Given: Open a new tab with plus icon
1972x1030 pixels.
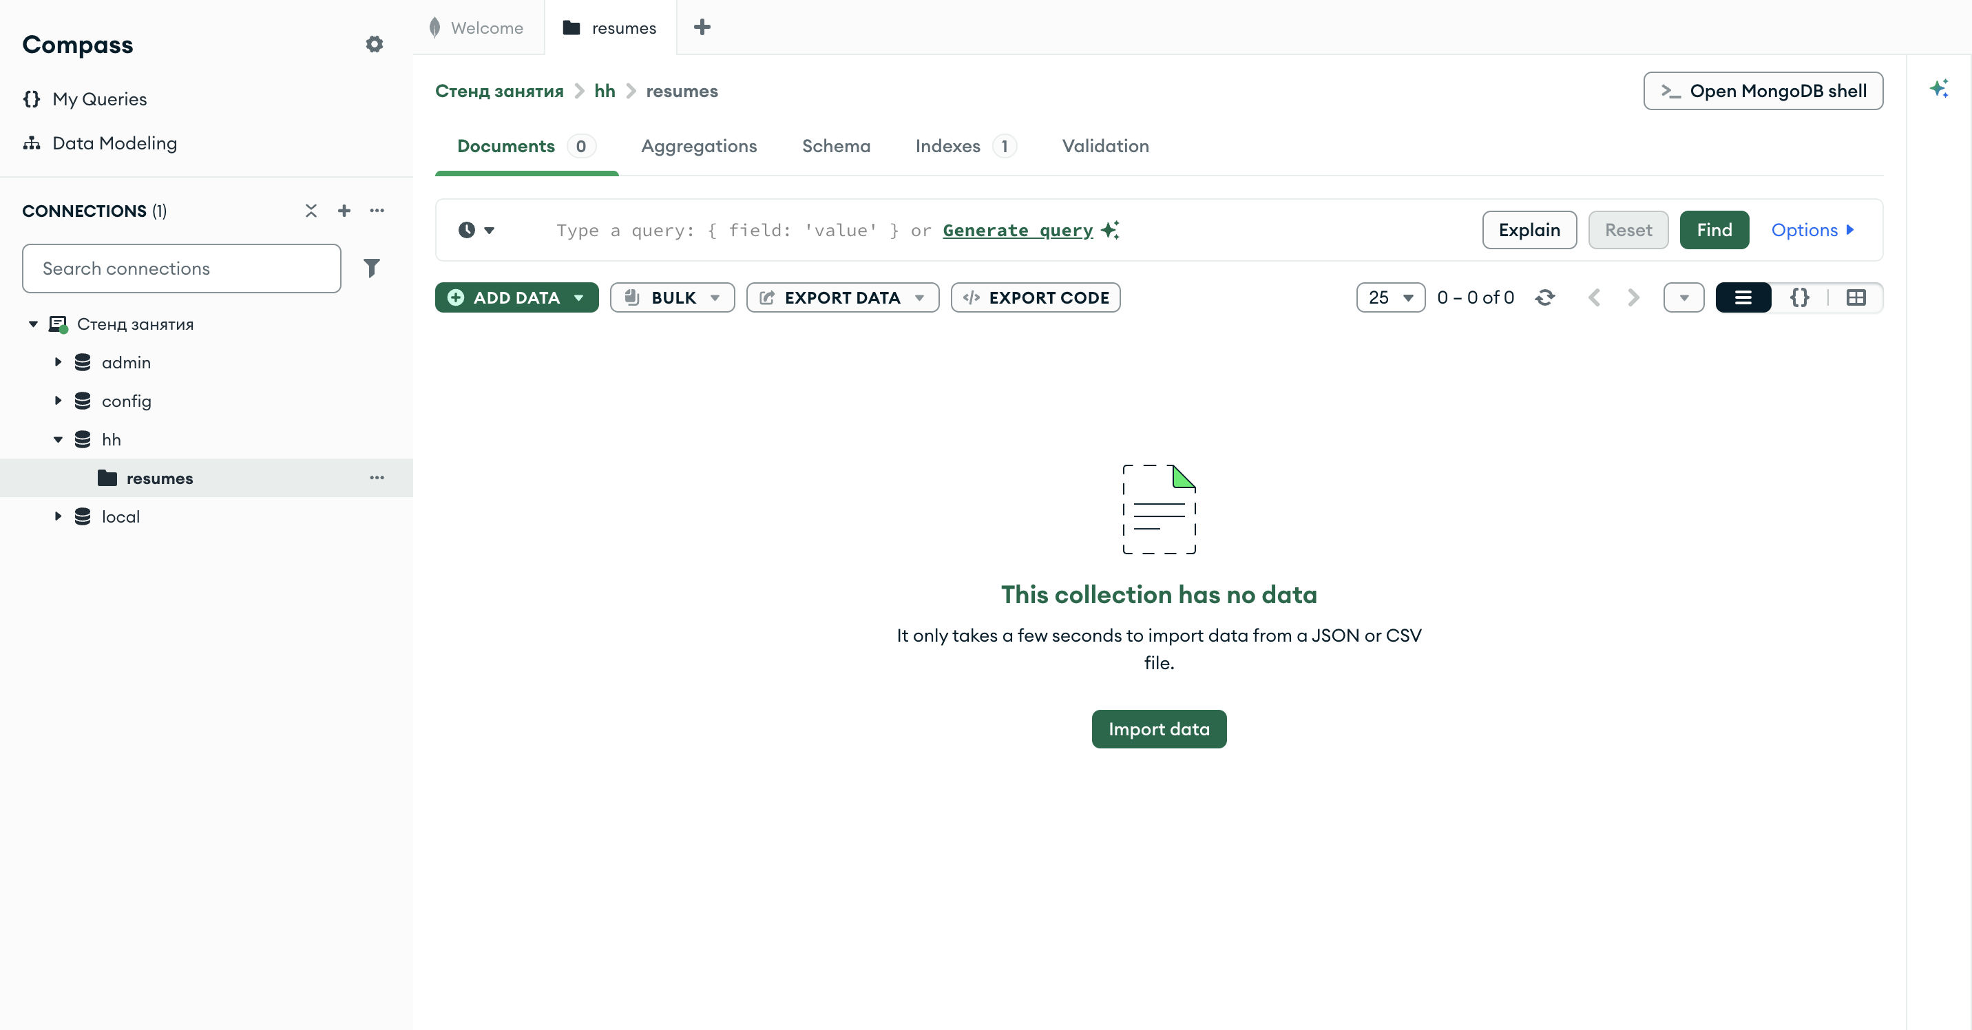Looking at the screenshot, I should pyautogui.click(x=702, y=28).
